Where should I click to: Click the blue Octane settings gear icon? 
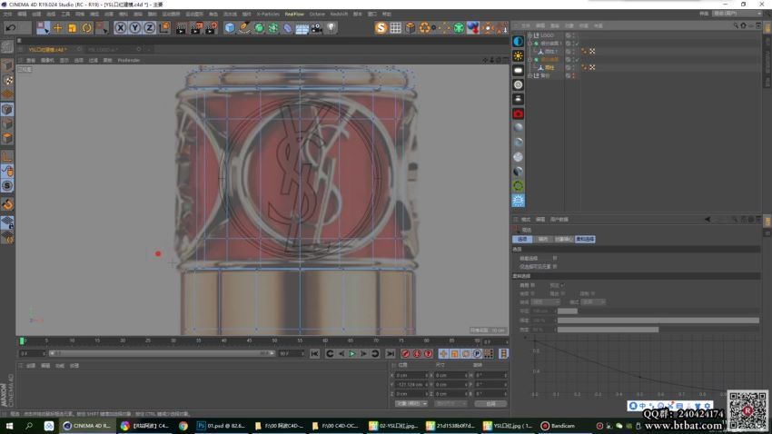(518, 201)
